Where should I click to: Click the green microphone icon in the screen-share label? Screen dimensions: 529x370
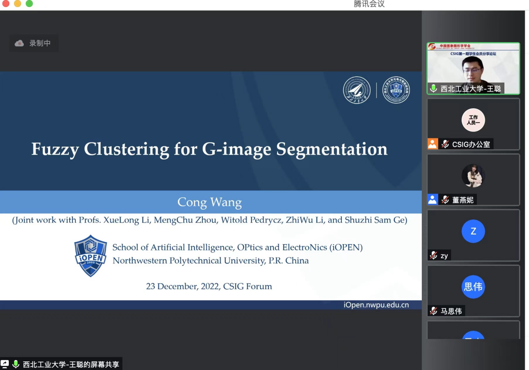(16, 364)
